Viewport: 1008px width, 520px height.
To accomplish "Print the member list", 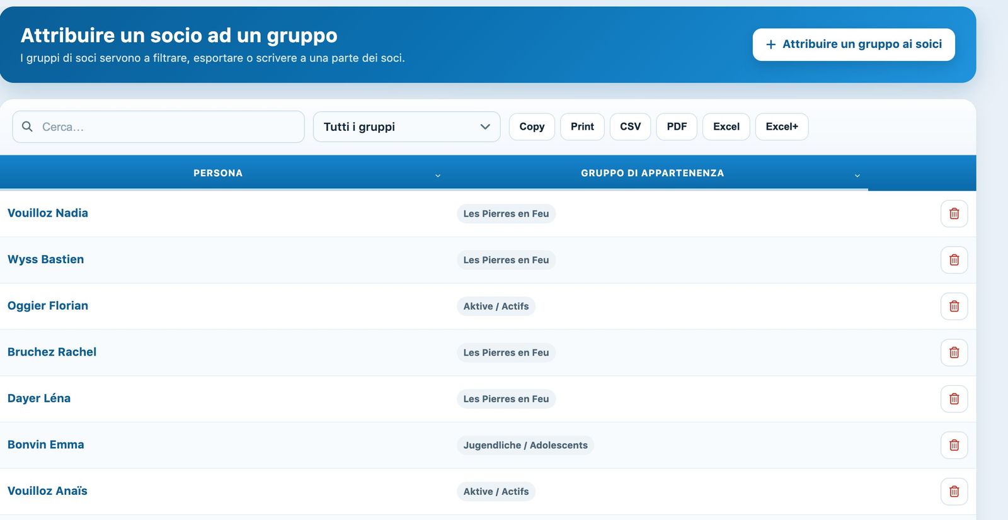I will pyautogui.click(x=582, y=127).
